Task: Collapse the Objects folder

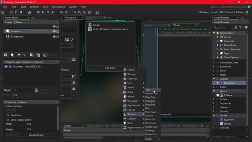Action: (214, 79)
